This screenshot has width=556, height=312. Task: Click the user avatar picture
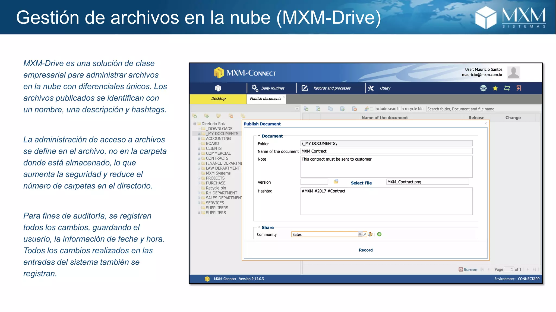click(513, 73)
